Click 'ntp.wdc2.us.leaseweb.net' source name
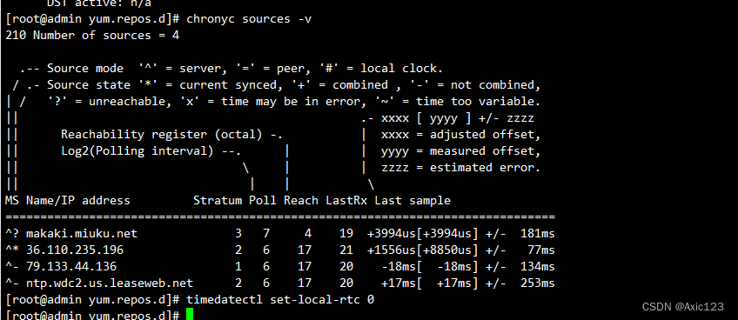Viewport: 738px width, 320px height. pyautogui.click(x=110, y=283)
